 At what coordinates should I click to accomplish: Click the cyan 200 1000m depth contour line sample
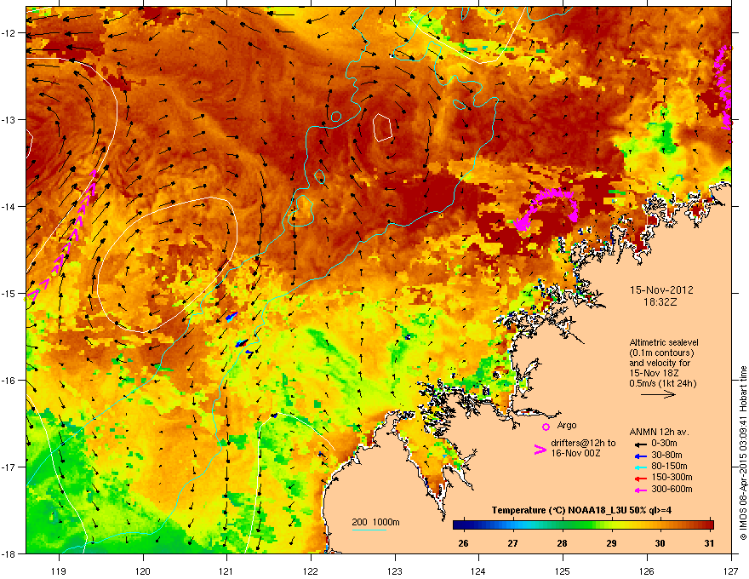click(x=369, y=530)
